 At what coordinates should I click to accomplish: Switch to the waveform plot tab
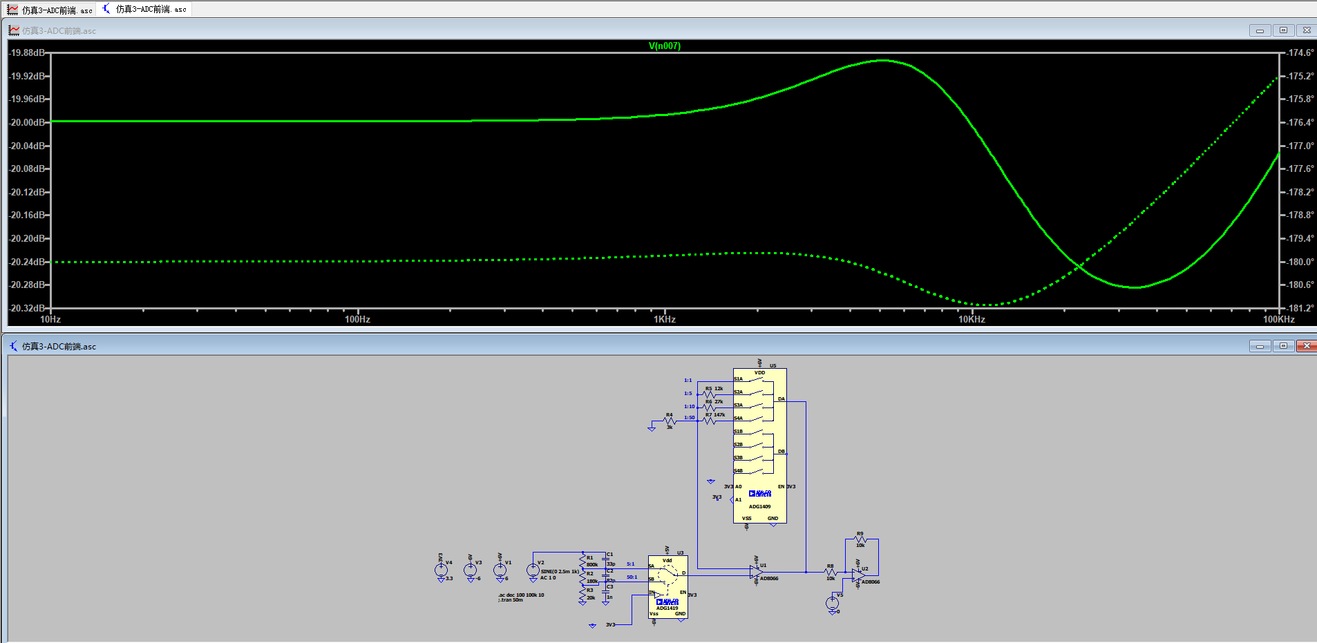tap(49, 10)
